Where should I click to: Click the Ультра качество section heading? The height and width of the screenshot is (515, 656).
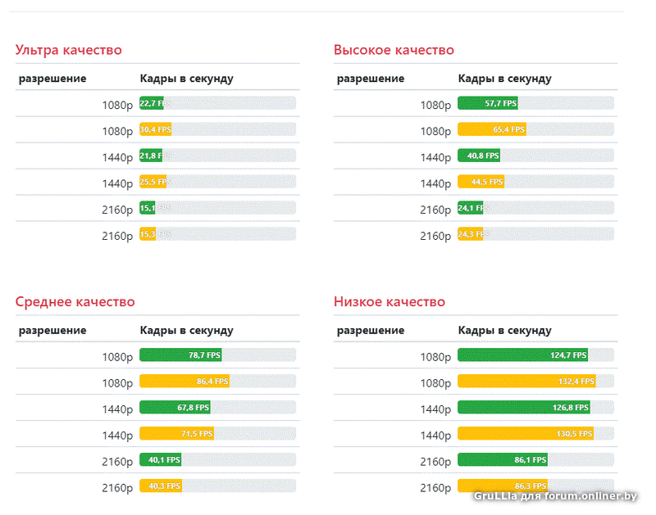68,50
